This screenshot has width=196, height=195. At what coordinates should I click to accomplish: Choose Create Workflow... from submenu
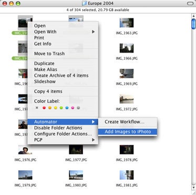pyautogui.click(x=128, y=122)
